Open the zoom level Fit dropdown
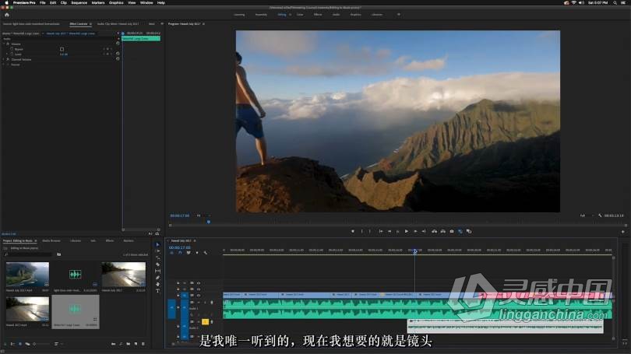This screenshot has width=631, height=354. [200, 216]
